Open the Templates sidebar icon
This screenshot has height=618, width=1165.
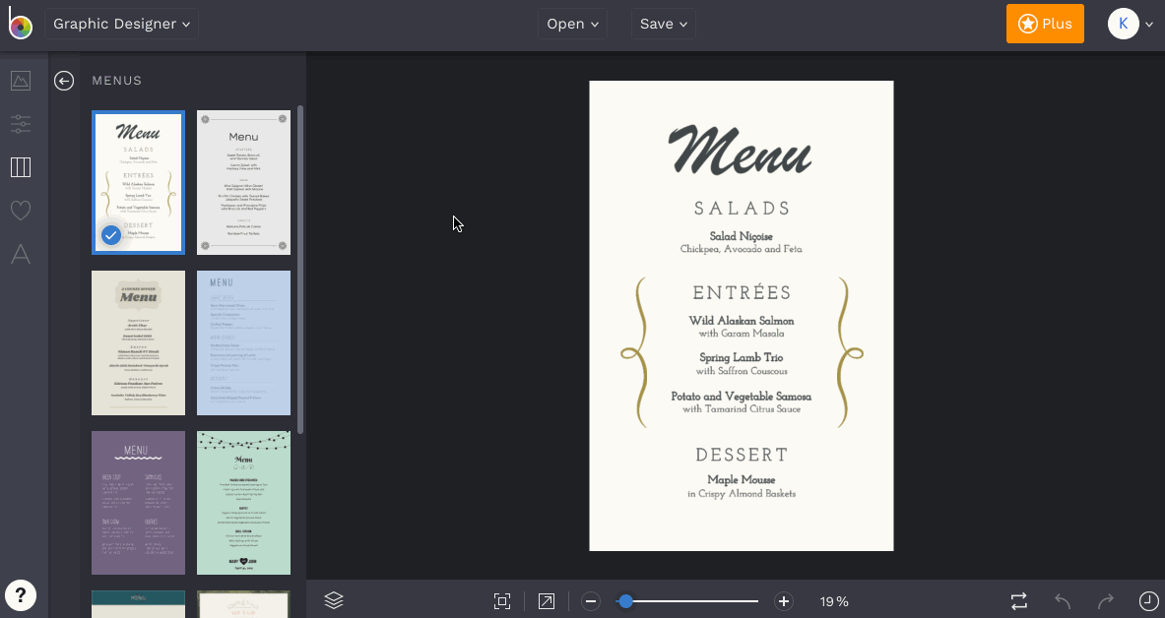[21, 167]
